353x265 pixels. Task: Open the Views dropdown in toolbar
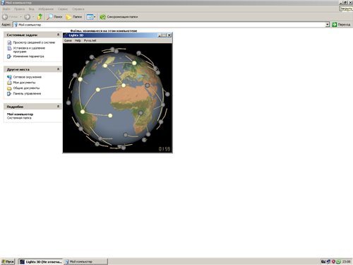(x=91, y=17)
